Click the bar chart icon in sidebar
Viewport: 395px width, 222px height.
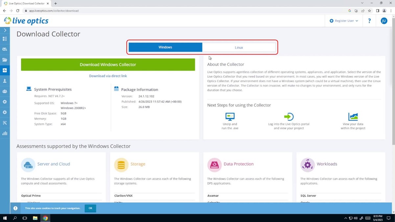[5, 133]
